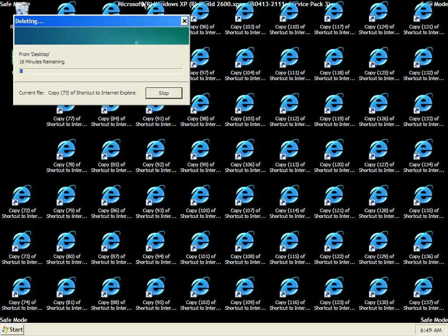The height and width of the screenshot is (336, 448).
Task: Select the Copy (72) Internet Explorer shortcut
Action: click(x=22, y=202)
